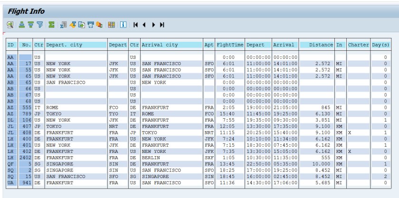Go to the previous page
This screenshot has height=198, width=399.
pyautogui.click(x=144, y=25)
